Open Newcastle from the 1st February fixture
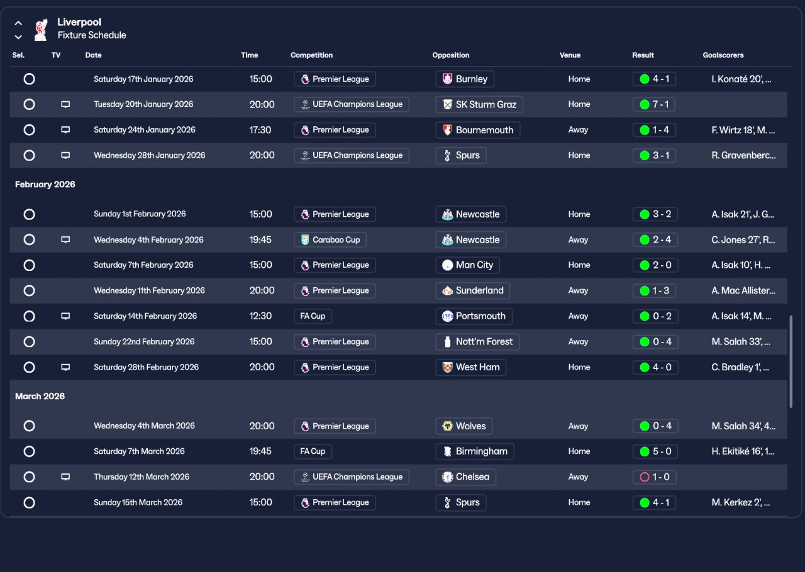805x572 pixels. tap(470, 214)
